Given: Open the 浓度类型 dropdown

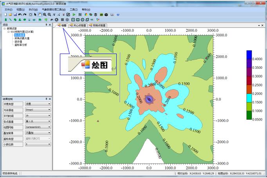Looking at the screenshot, I should 49,104.
